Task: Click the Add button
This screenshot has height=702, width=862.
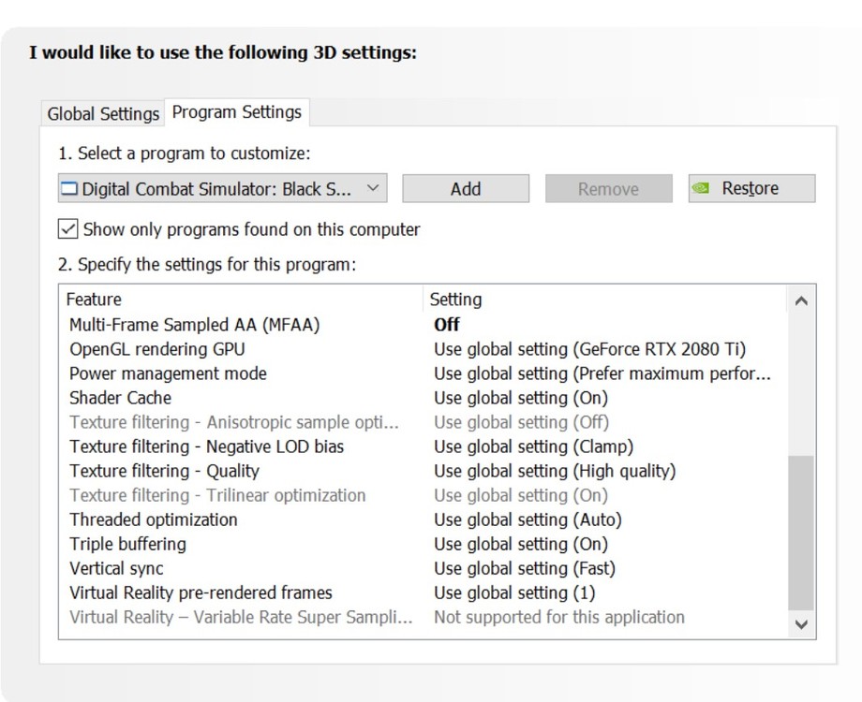Action: point(466,188)
